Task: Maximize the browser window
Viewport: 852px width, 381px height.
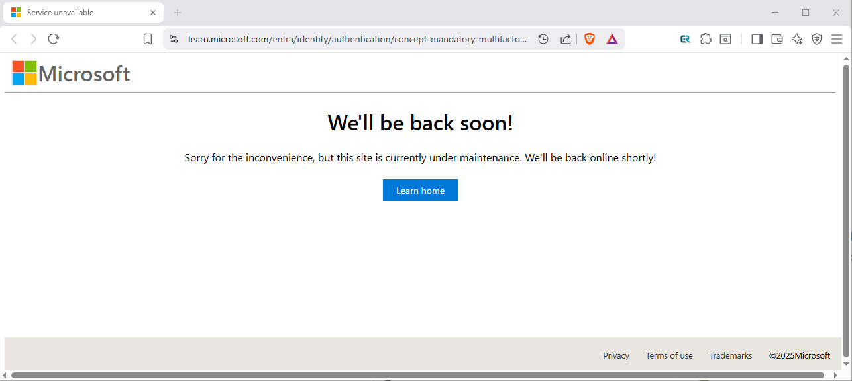Action: pos(806,13)
